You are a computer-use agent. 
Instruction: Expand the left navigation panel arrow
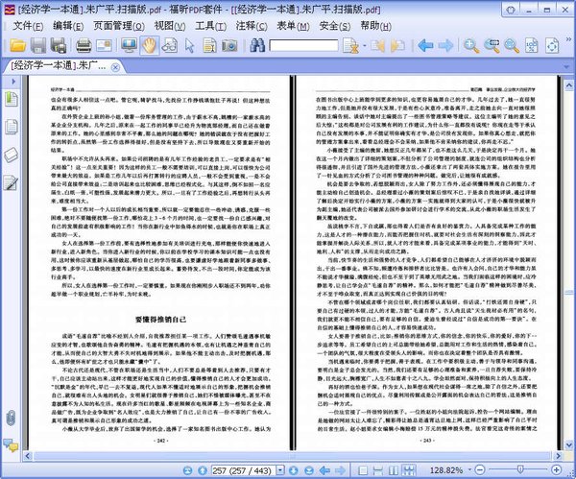tap(12, 82)
